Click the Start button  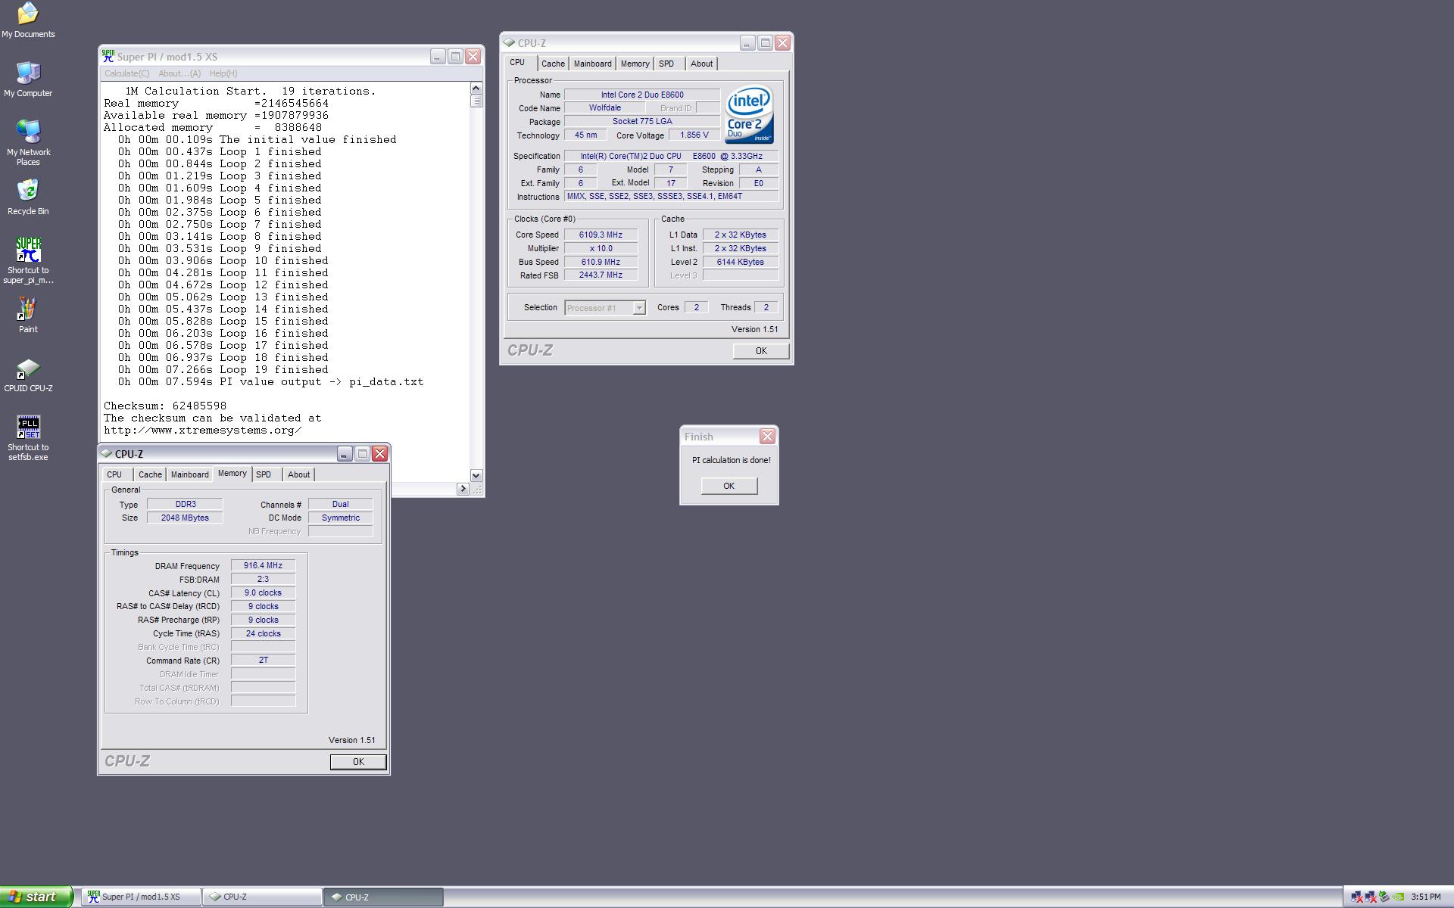(36, 897)
